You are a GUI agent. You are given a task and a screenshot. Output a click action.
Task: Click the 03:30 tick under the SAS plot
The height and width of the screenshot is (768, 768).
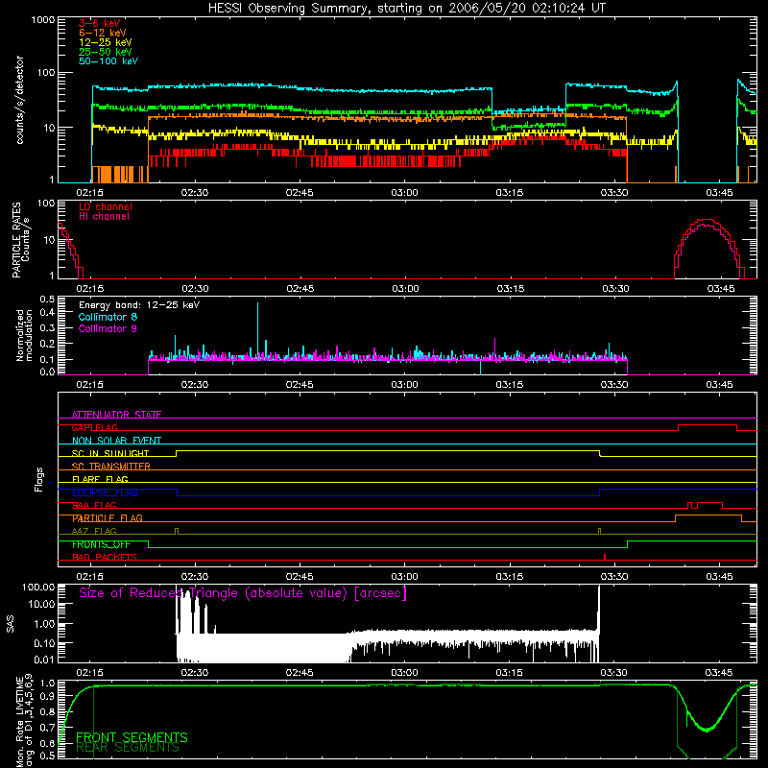[x=613, y=673]
